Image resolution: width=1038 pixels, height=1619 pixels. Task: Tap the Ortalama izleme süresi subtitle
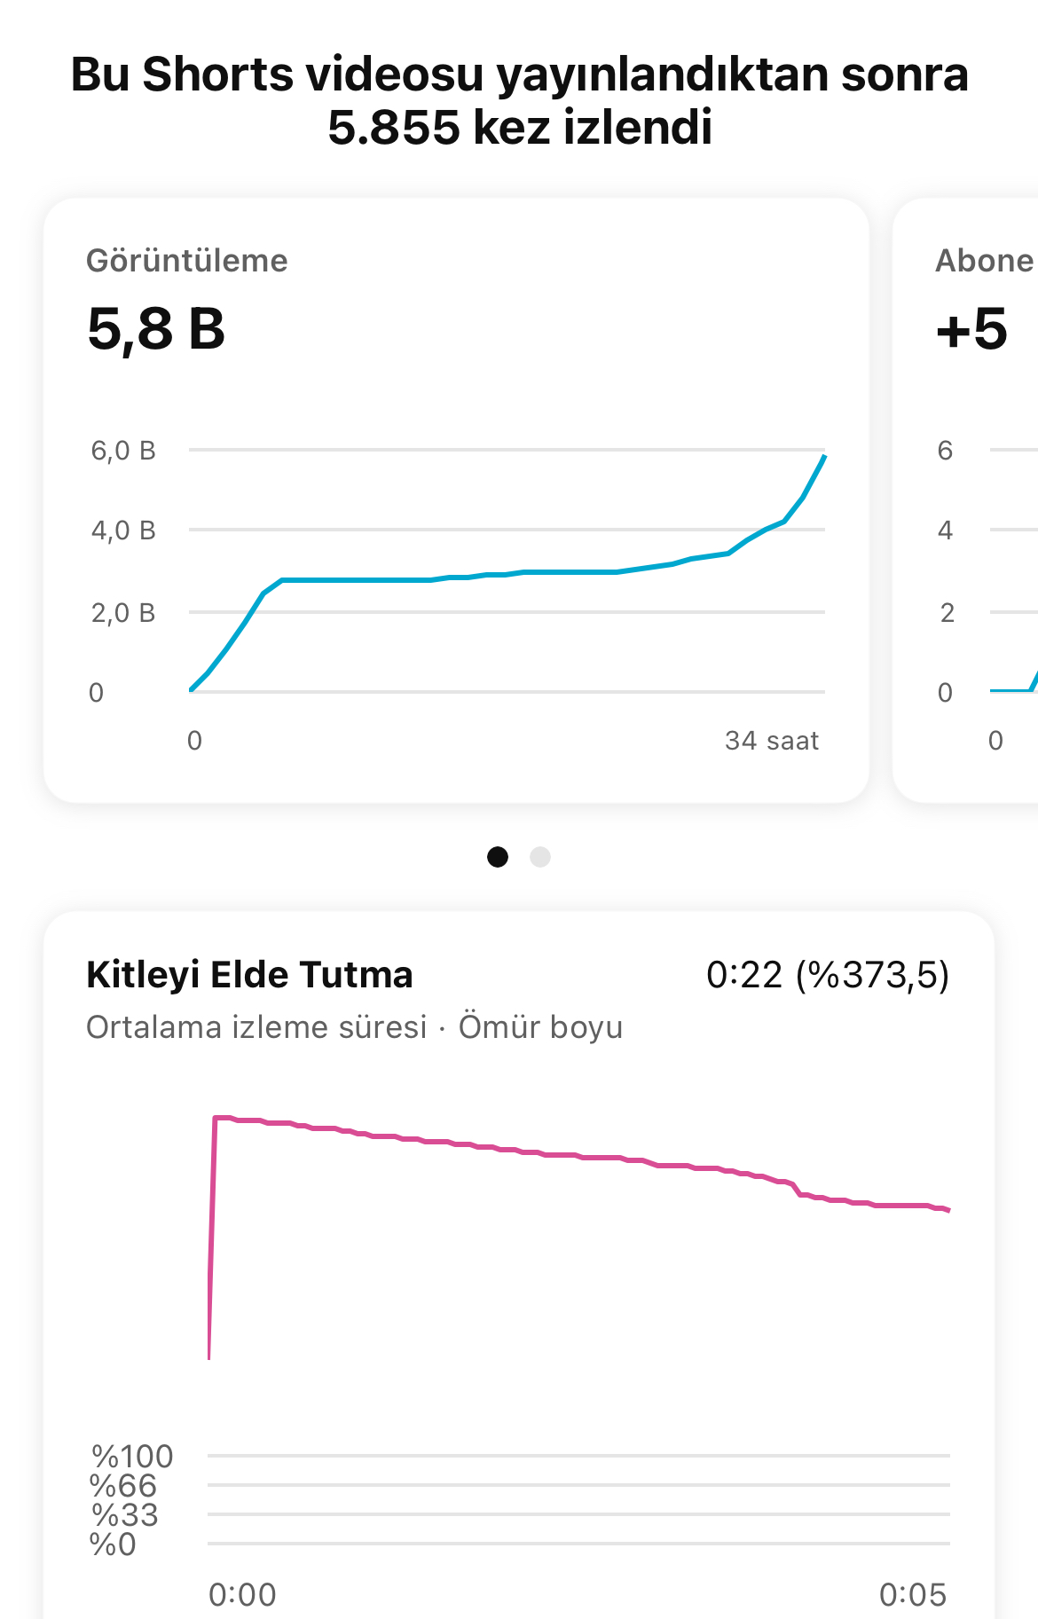(x=256, y=1026)
